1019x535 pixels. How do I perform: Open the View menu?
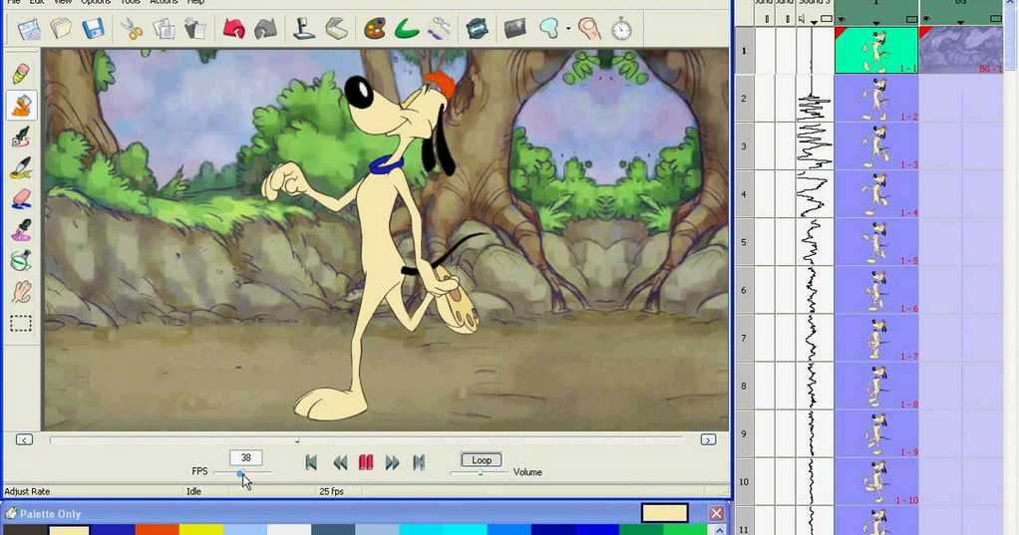(x=63, y=2)
